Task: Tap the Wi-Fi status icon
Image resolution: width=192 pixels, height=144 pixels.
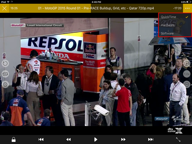Action: click(8, 2)
